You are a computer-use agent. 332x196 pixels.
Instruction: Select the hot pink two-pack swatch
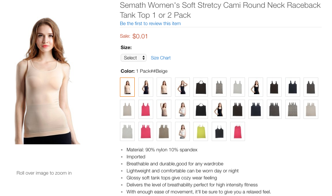pyautogui.click(x=145, y=131)
